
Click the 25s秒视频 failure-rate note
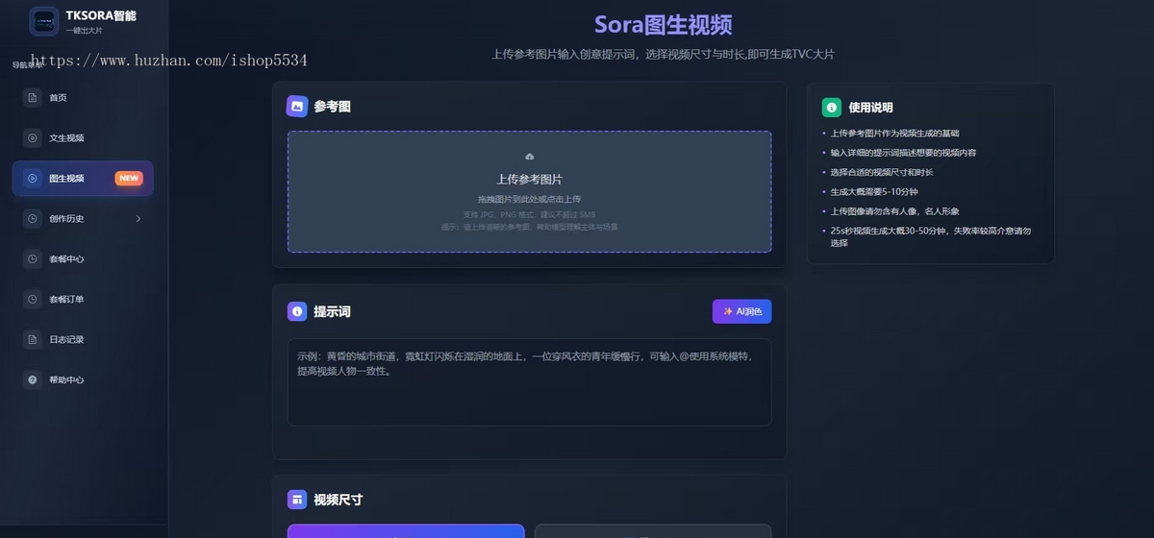click(x=931, y=237)
